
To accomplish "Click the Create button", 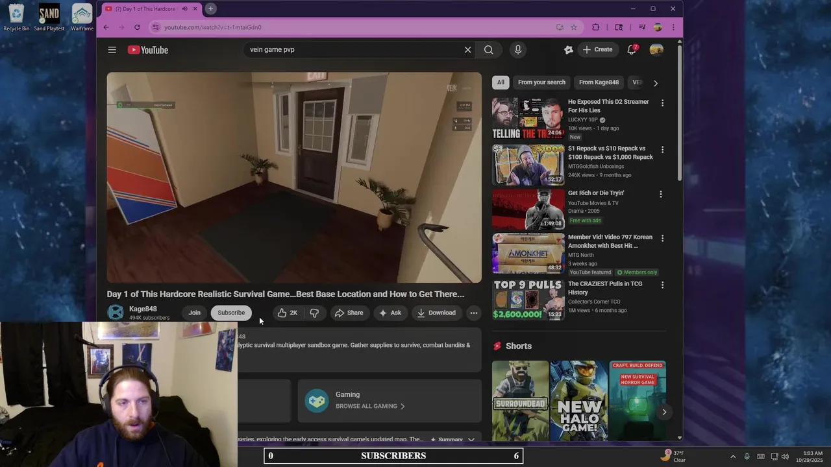I will [597, 49].
